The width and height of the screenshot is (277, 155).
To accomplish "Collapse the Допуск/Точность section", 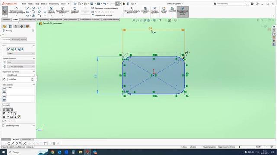I will tap(34, 59).
